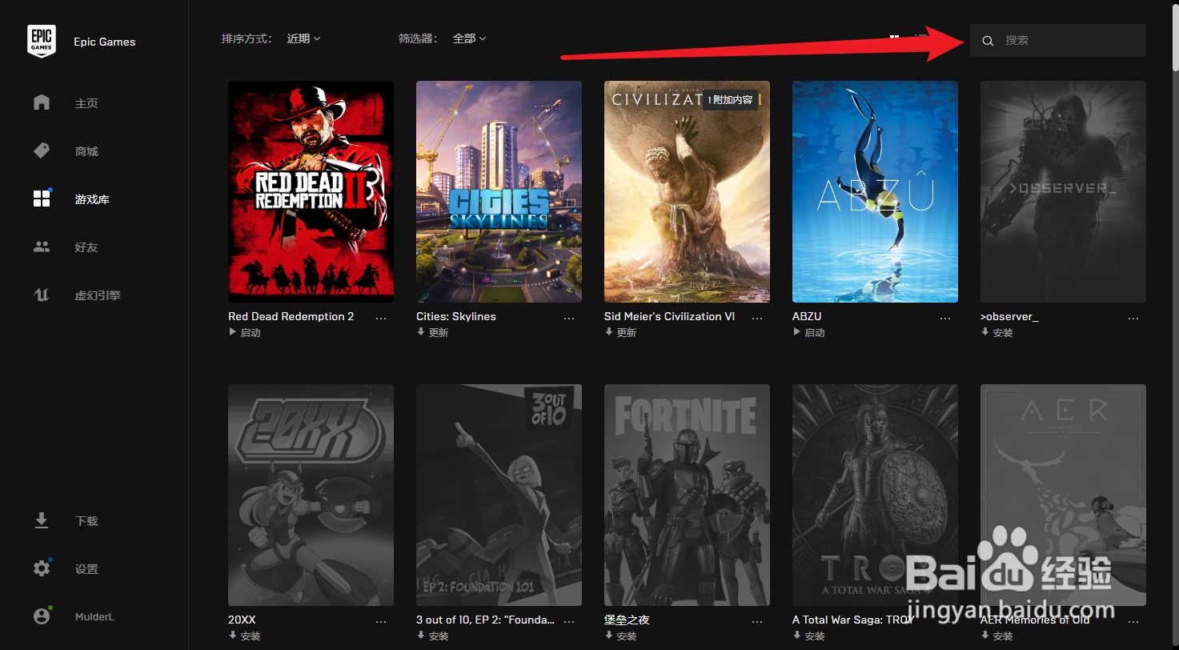Screen dimensions: 1179x650
Task: Open the Red Dead Redemption II cover art
Action: (311, 191)
